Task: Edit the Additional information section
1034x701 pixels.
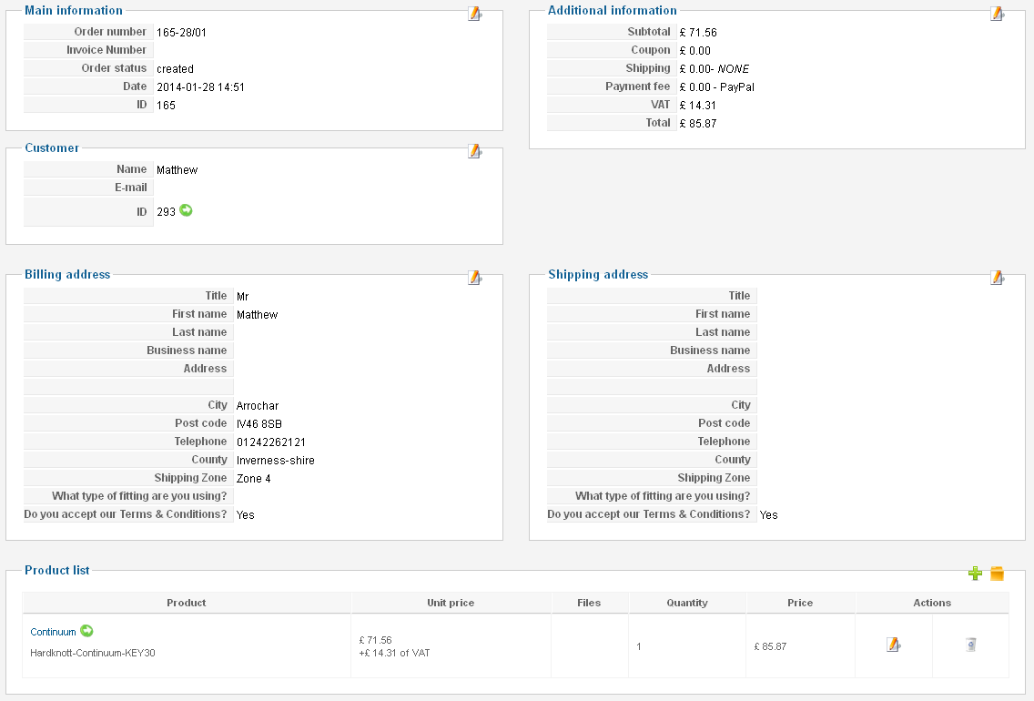Action: click(997, 14)
